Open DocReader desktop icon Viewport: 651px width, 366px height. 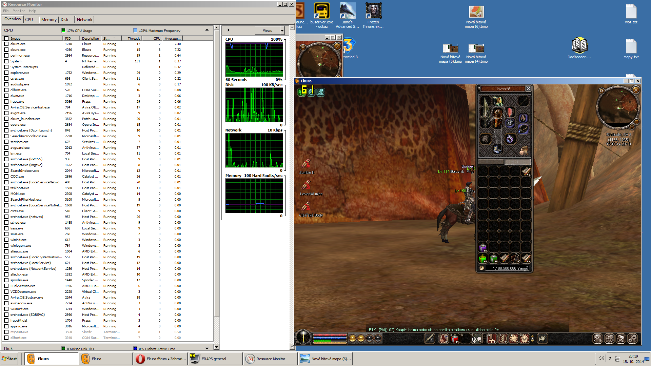pyautogui.click(x=579, y=46)
